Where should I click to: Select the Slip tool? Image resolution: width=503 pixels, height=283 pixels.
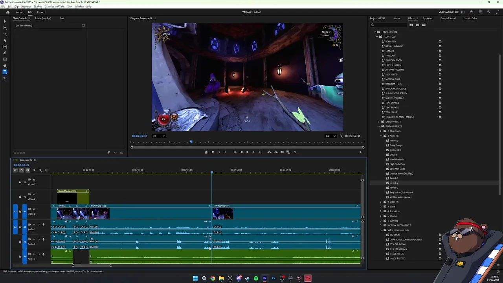point(5,47)
